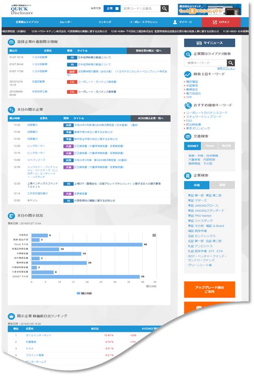Click CG badge in 本田技研工業 row

(x=72, y=92)
